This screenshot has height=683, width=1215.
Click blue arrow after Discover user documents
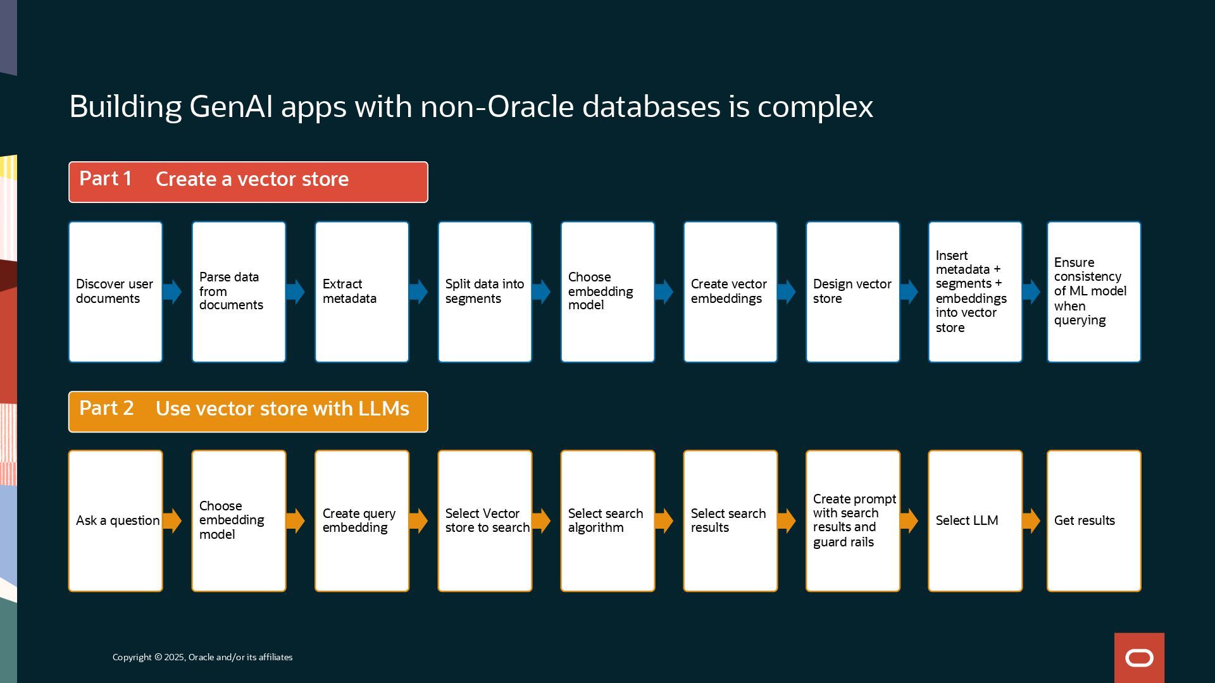(172, 292)
